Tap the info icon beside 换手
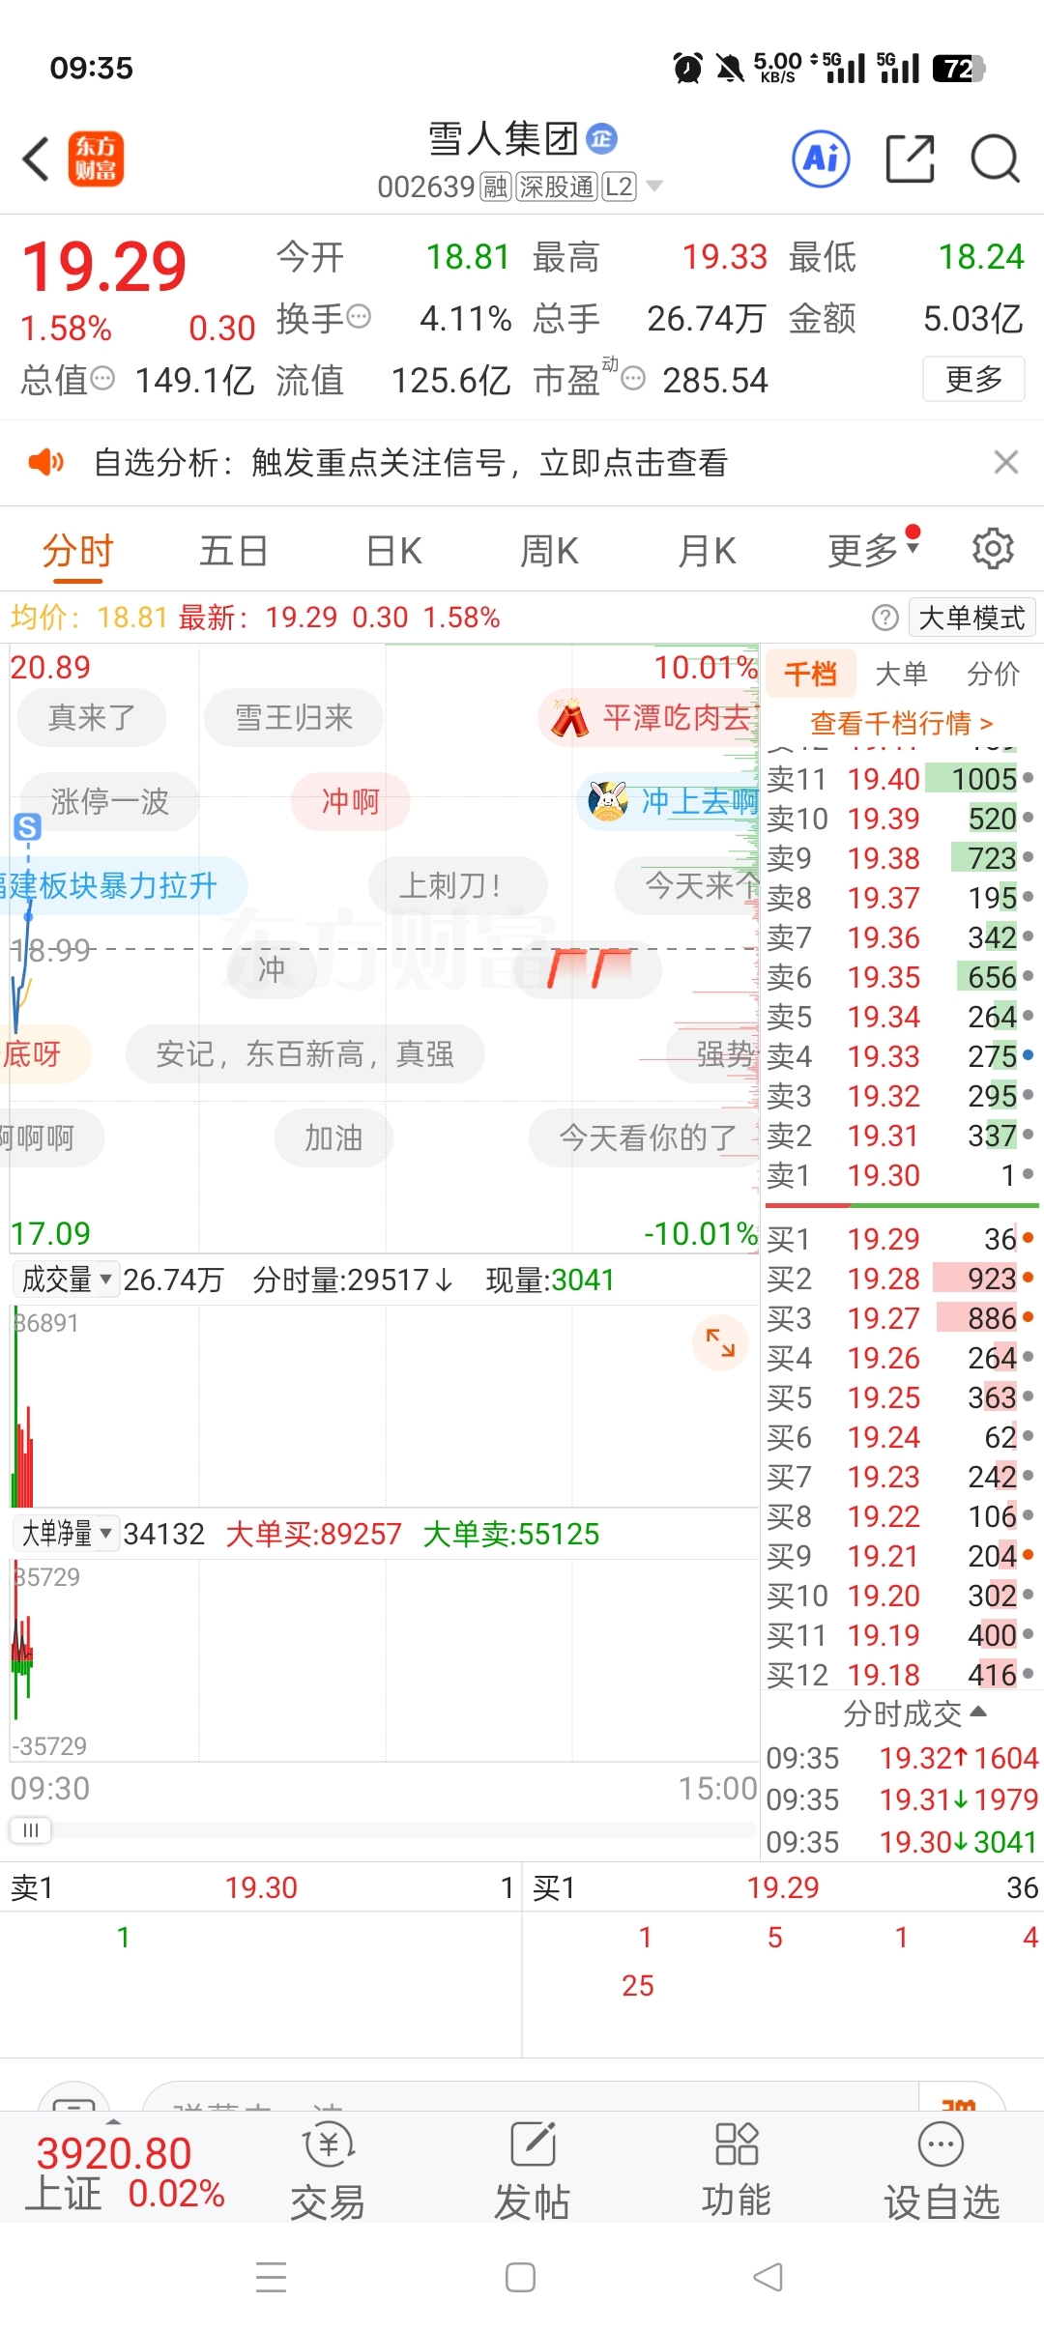 (359, 317)
